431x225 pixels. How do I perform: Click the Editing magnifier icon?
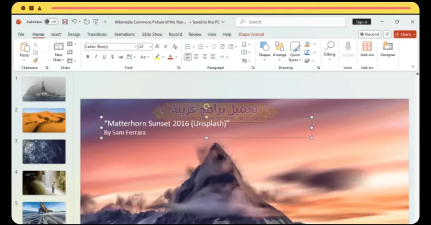click(x=329, y=46)
